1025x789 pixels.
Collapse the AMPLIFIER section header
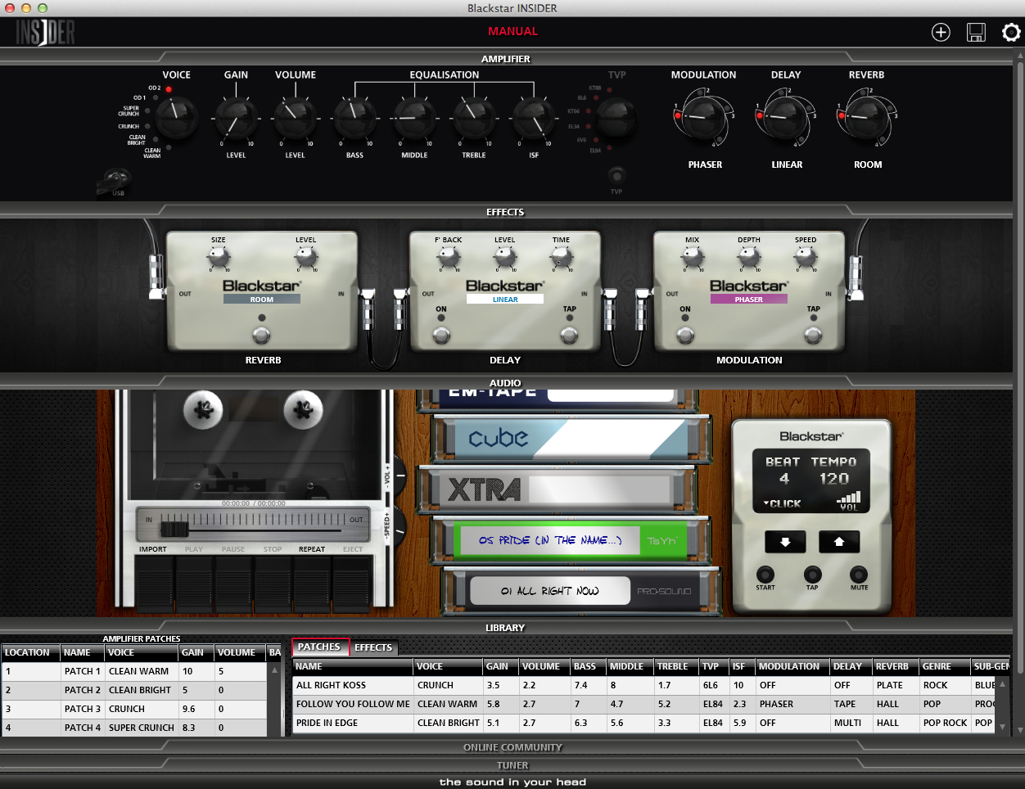(505, 59)
